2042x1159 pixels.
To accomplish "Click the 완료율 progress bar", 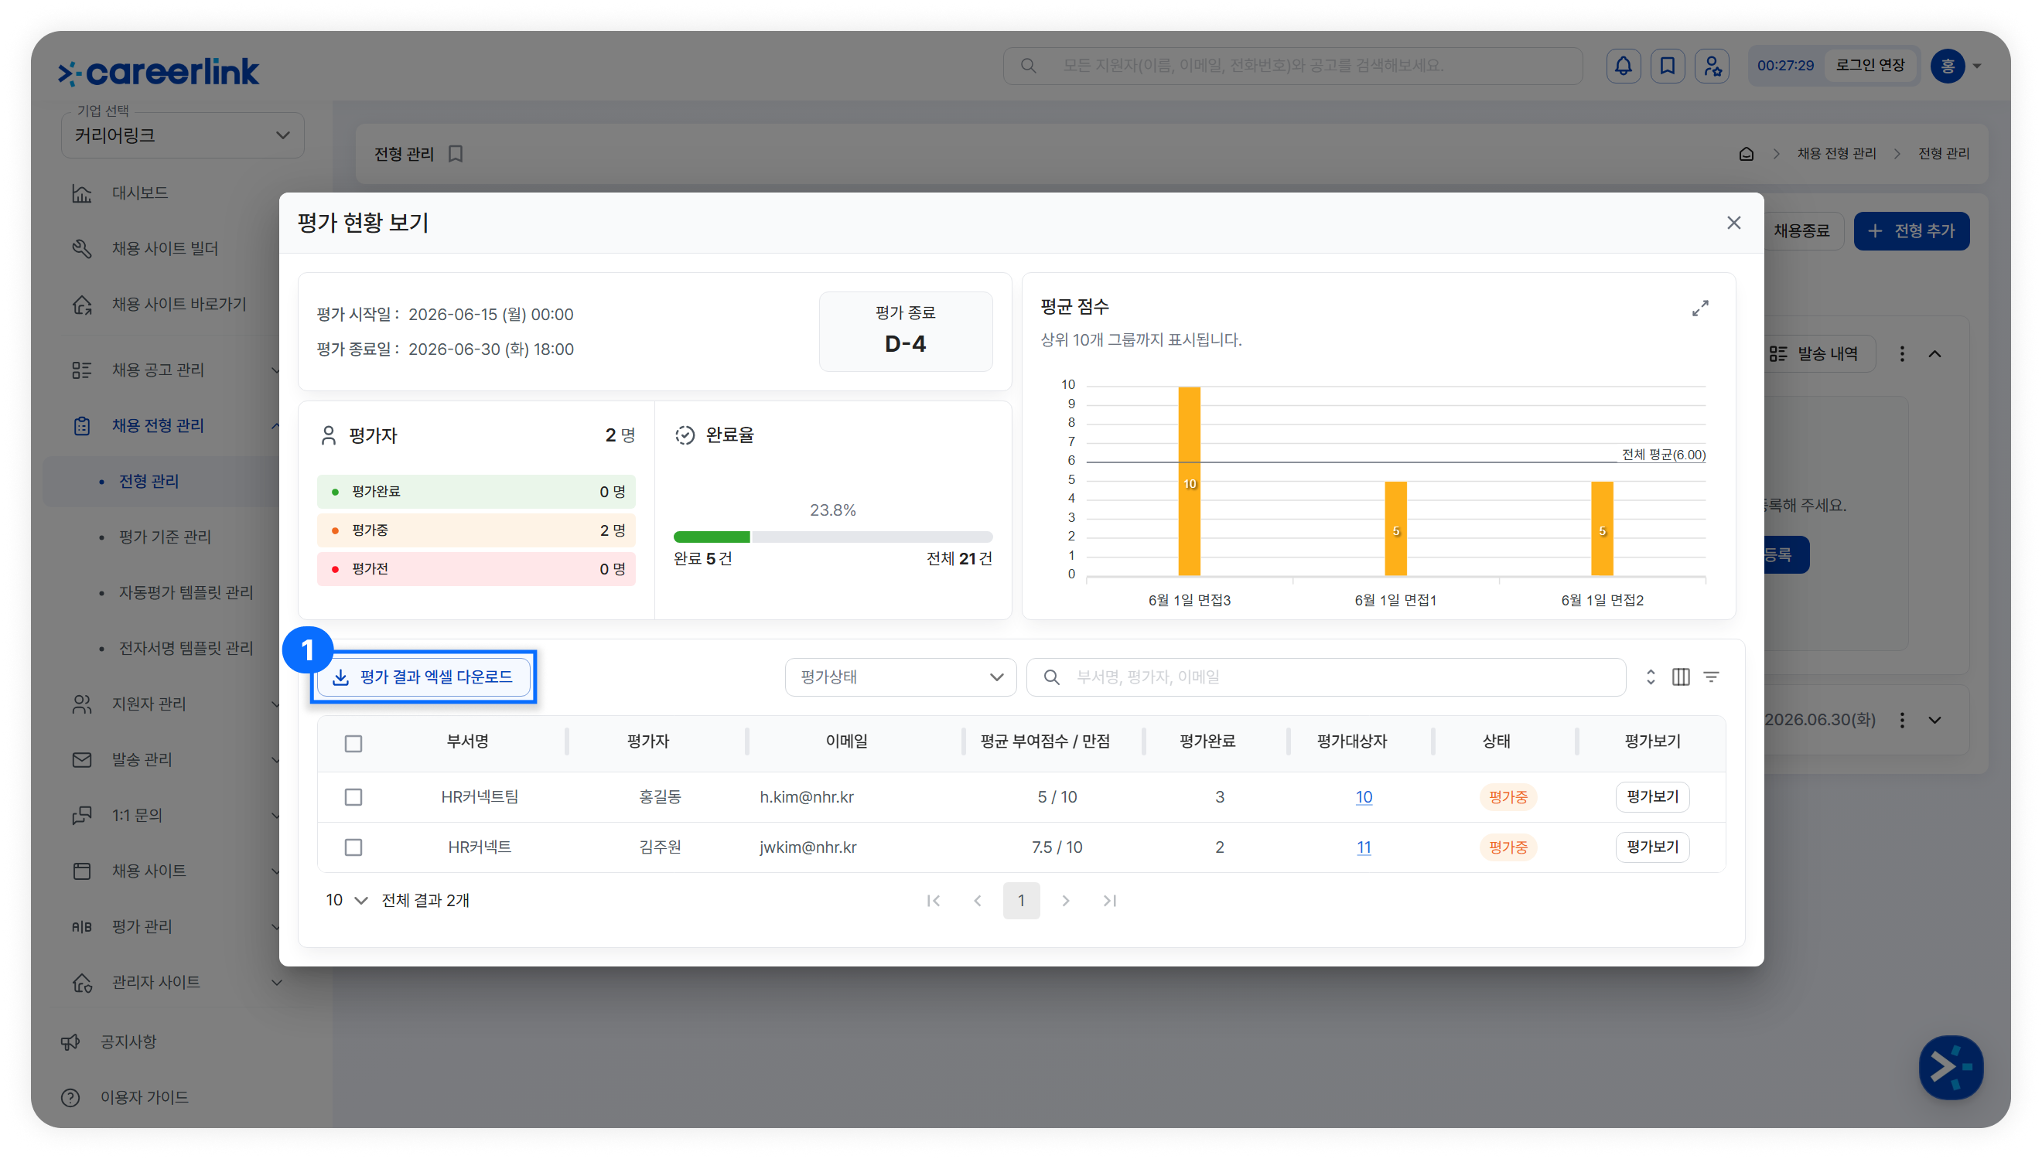I will (x=833, y=537).
